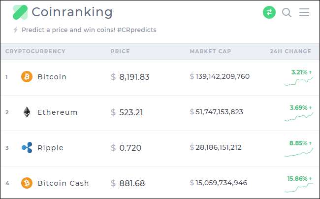This screenshot has height=199, width=320.
Task: Click the Coinranking logo icon
Action: pyautogui.click(x=20, y=12)
